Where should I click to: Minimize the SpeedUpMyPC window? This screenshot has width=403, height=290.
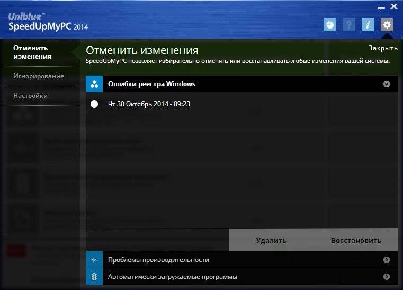click(381, 8)
